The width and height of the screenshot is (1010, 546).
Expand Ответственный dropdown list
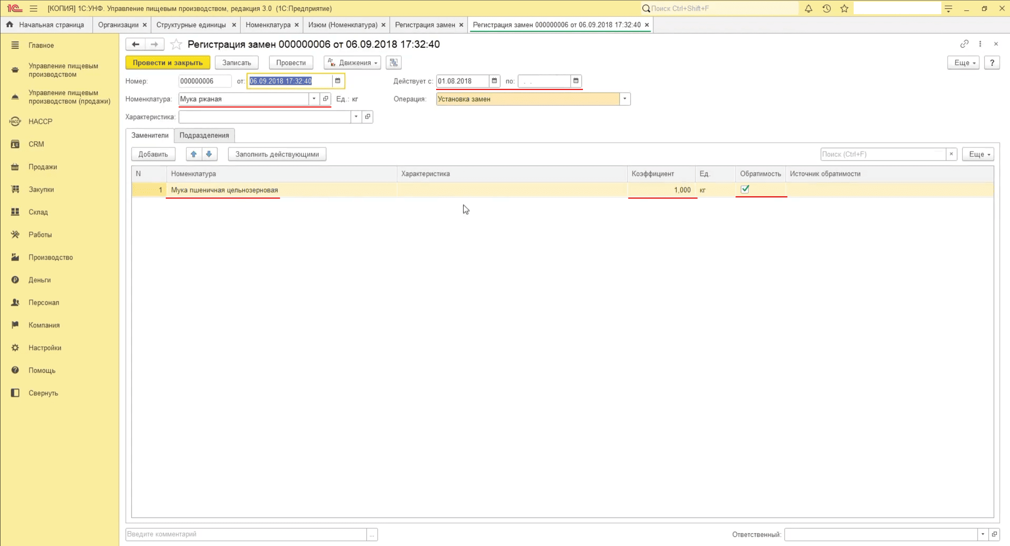983,534
